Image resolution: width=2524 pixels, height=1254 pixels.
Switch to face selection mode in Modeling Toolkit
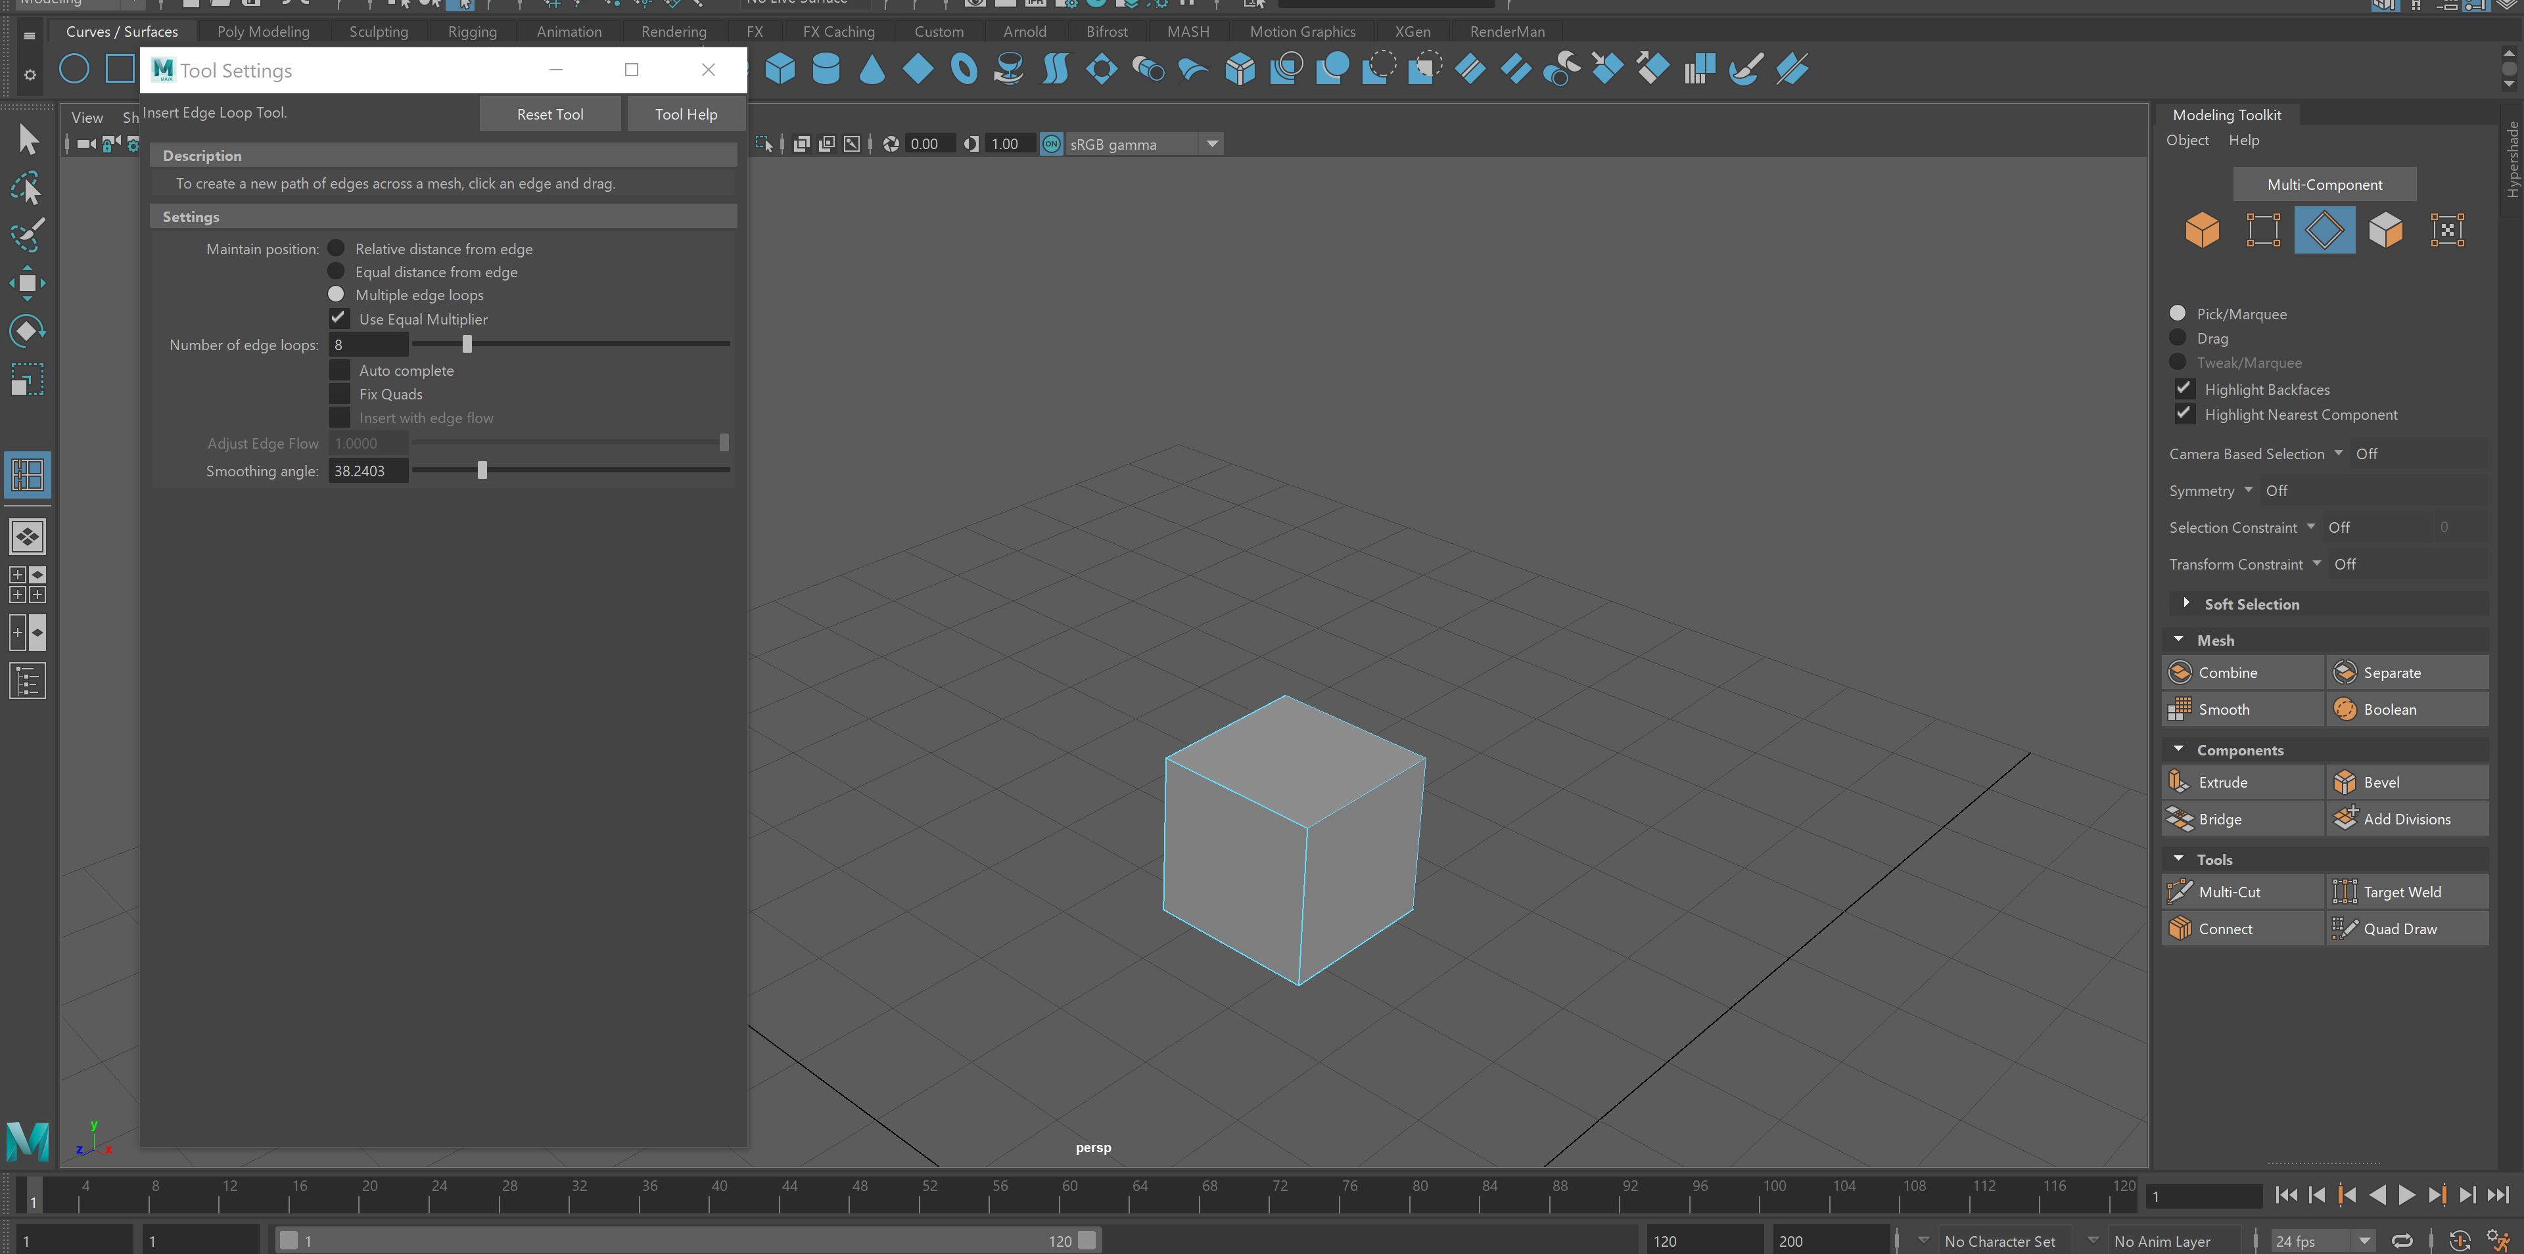point(2386,229)
